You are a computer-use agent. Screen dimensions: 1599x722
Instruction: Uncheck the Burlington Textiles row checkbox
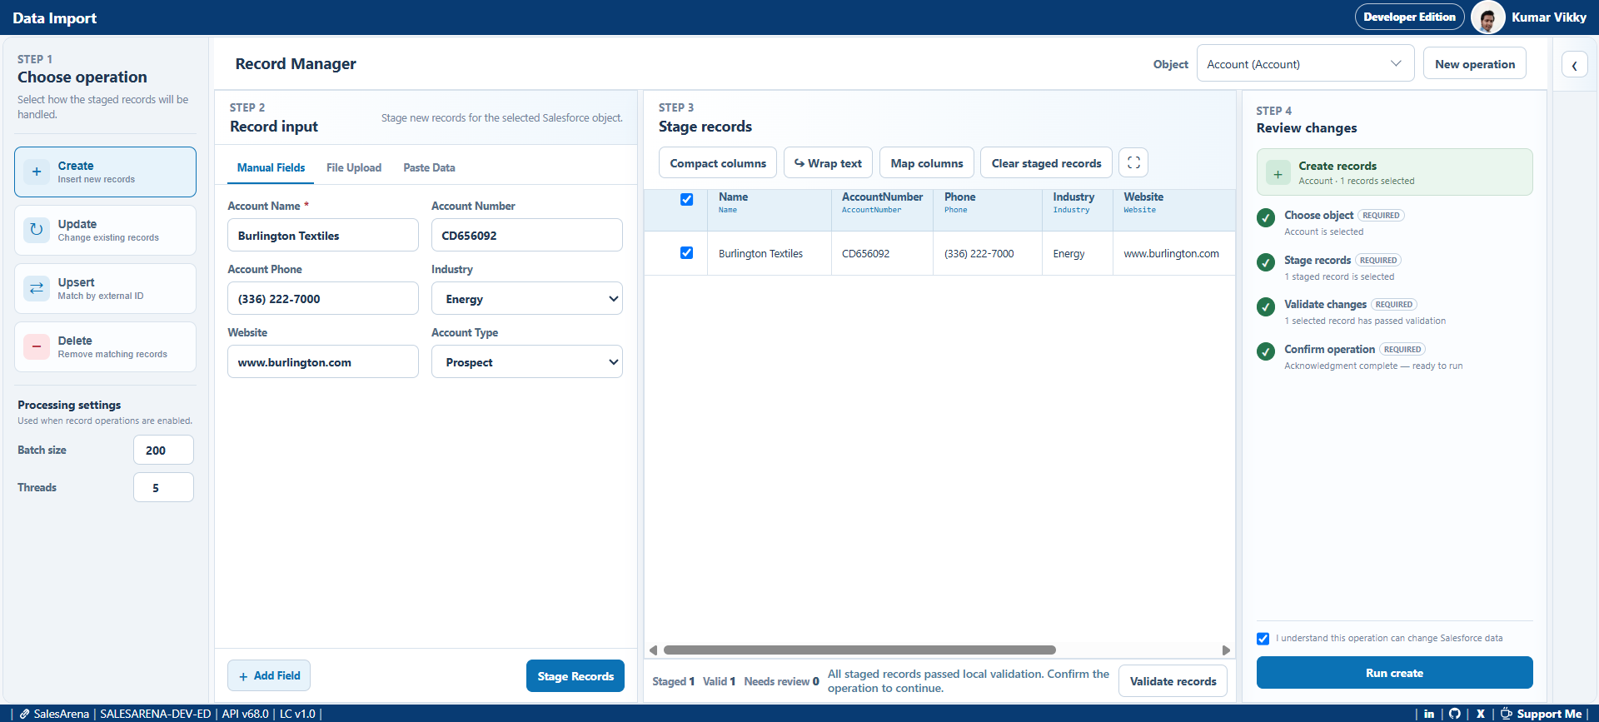pos(687,252)
